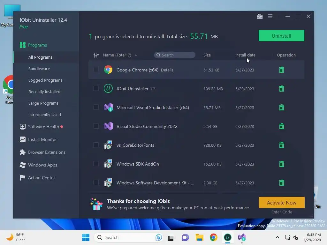The image size is (327, 245).
Task: Click the green Uninstall button
Action: point(281,36)
